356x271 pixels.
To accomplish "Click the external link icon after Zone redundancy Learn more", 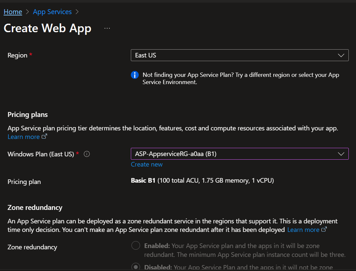I will coord(324,229).
